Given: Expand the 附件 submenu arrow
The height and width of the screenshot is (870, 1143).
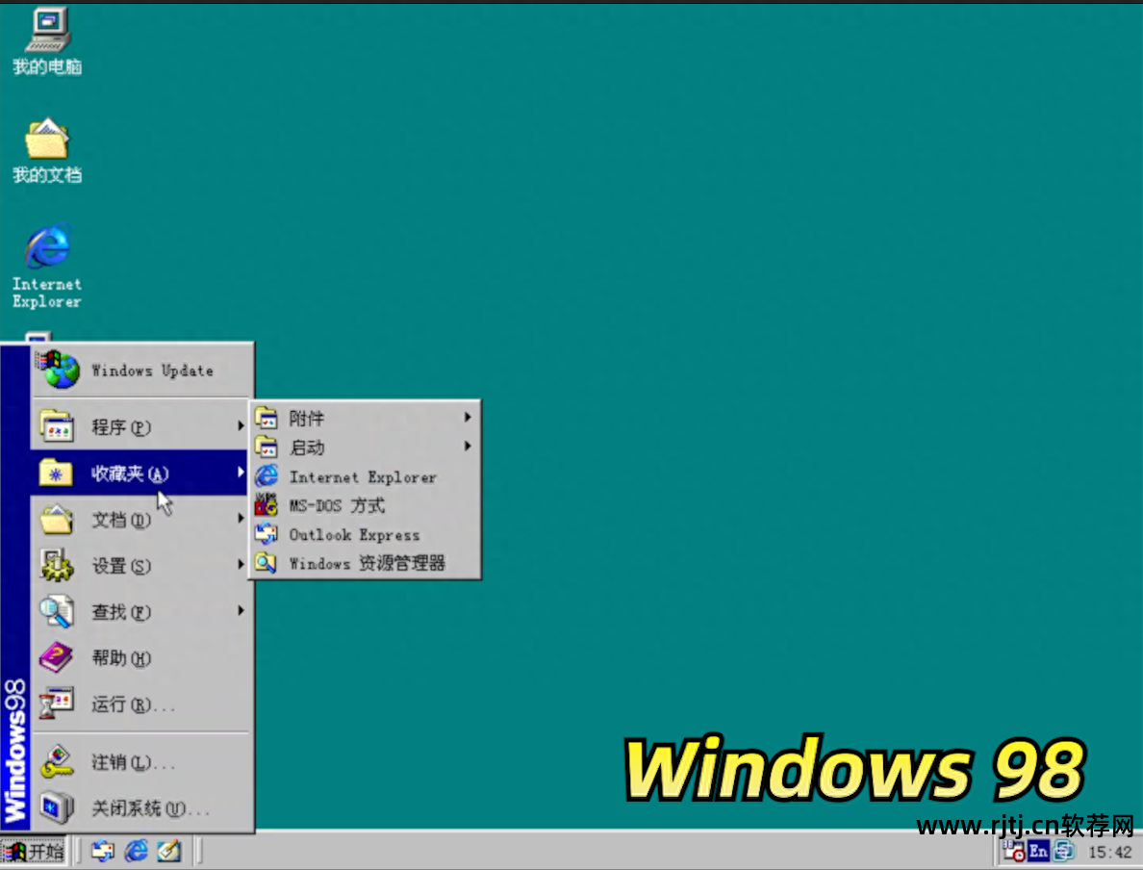Looking at the screenshot, I should point(468,417).
